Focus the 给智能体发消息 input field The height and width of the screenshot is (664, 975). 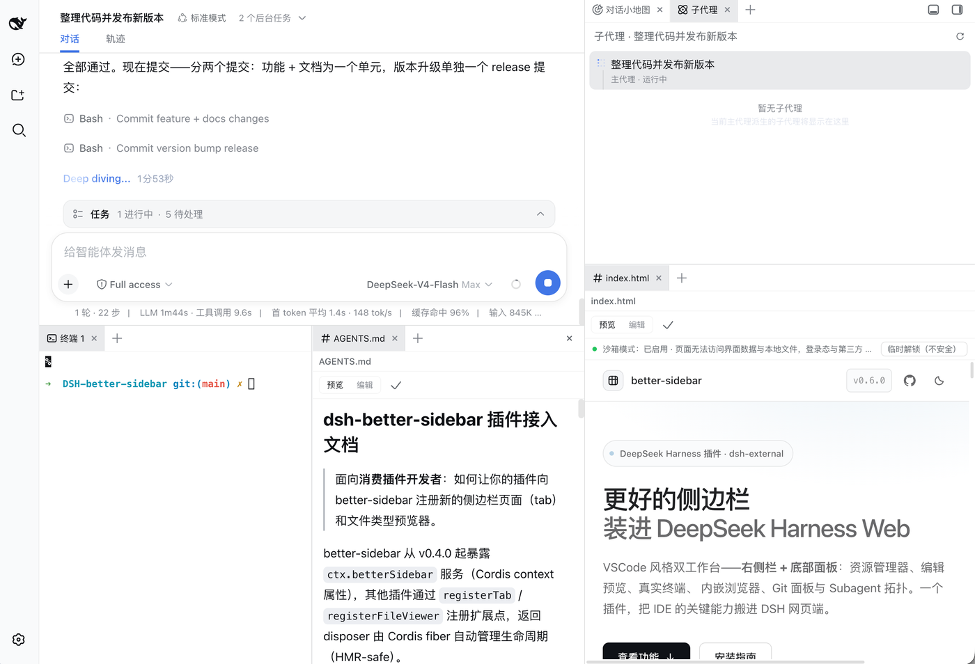pos(309,252)
